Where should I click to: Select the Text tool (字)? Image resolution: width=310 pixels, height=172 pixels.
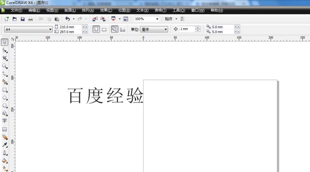click(5, 121)
